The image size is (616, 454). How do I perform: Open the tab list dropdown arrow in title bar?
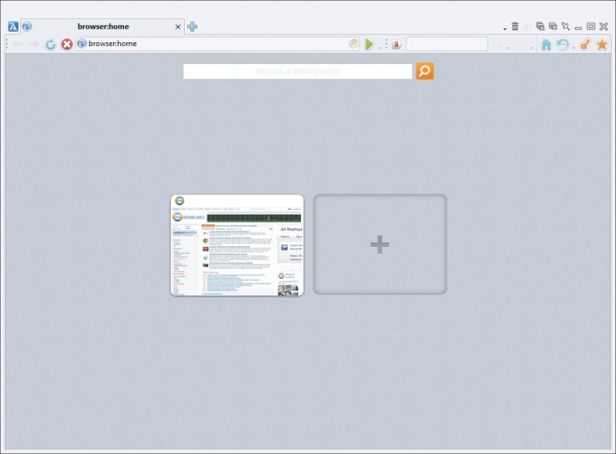click(x=505, y=28)
